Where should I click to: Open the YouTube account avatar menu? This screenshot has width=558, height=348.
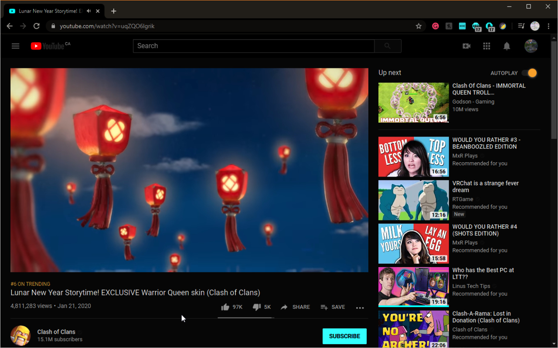(x=531, y=46)
